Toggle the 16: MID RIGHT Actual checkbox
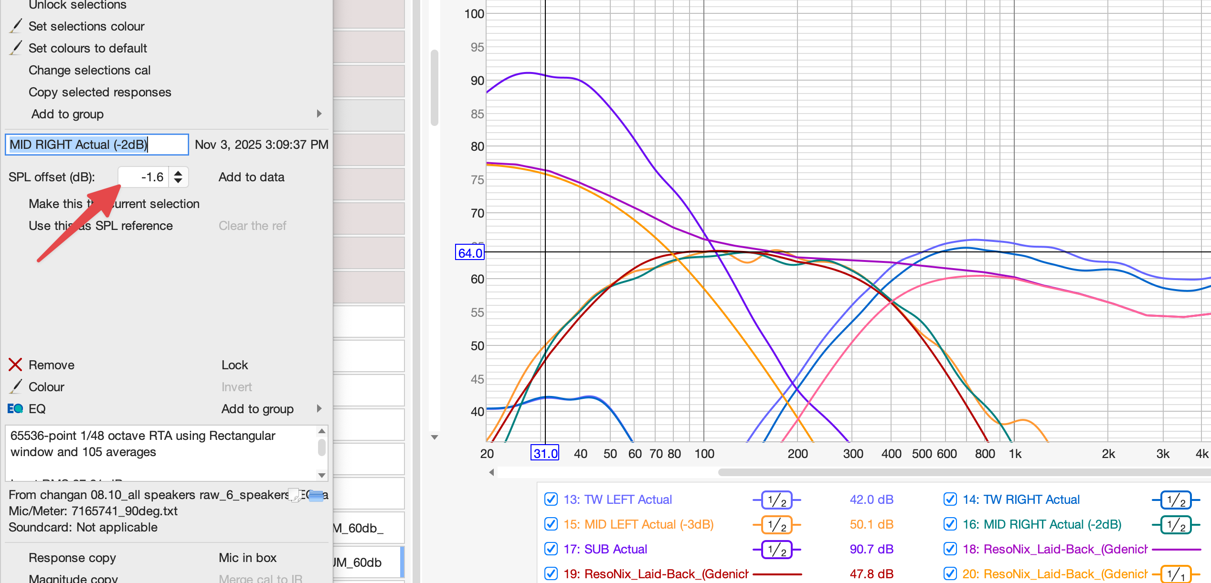This screenshot has width=1211, height=583. pos(950,524)
